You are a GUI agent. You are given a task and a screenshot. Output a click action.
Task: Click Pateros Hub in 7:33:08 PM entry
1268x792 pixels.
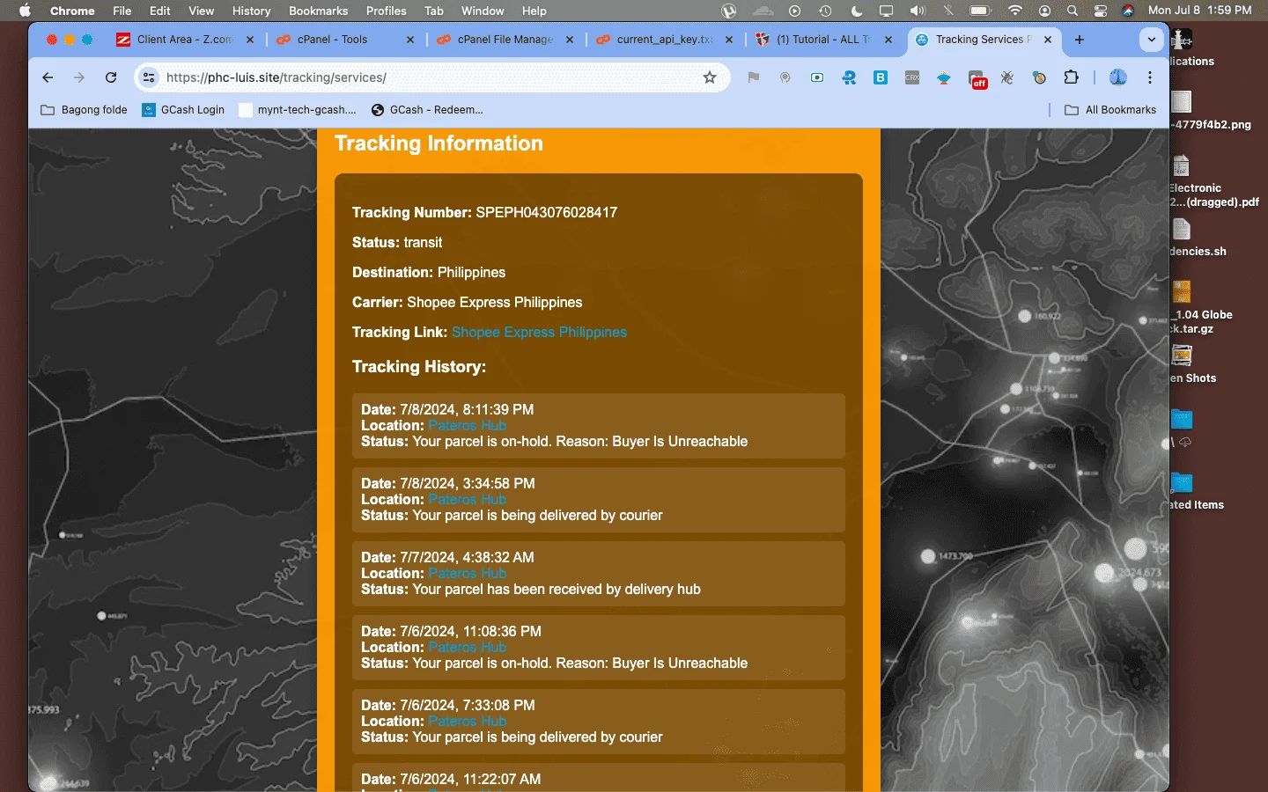coord(467,721)
